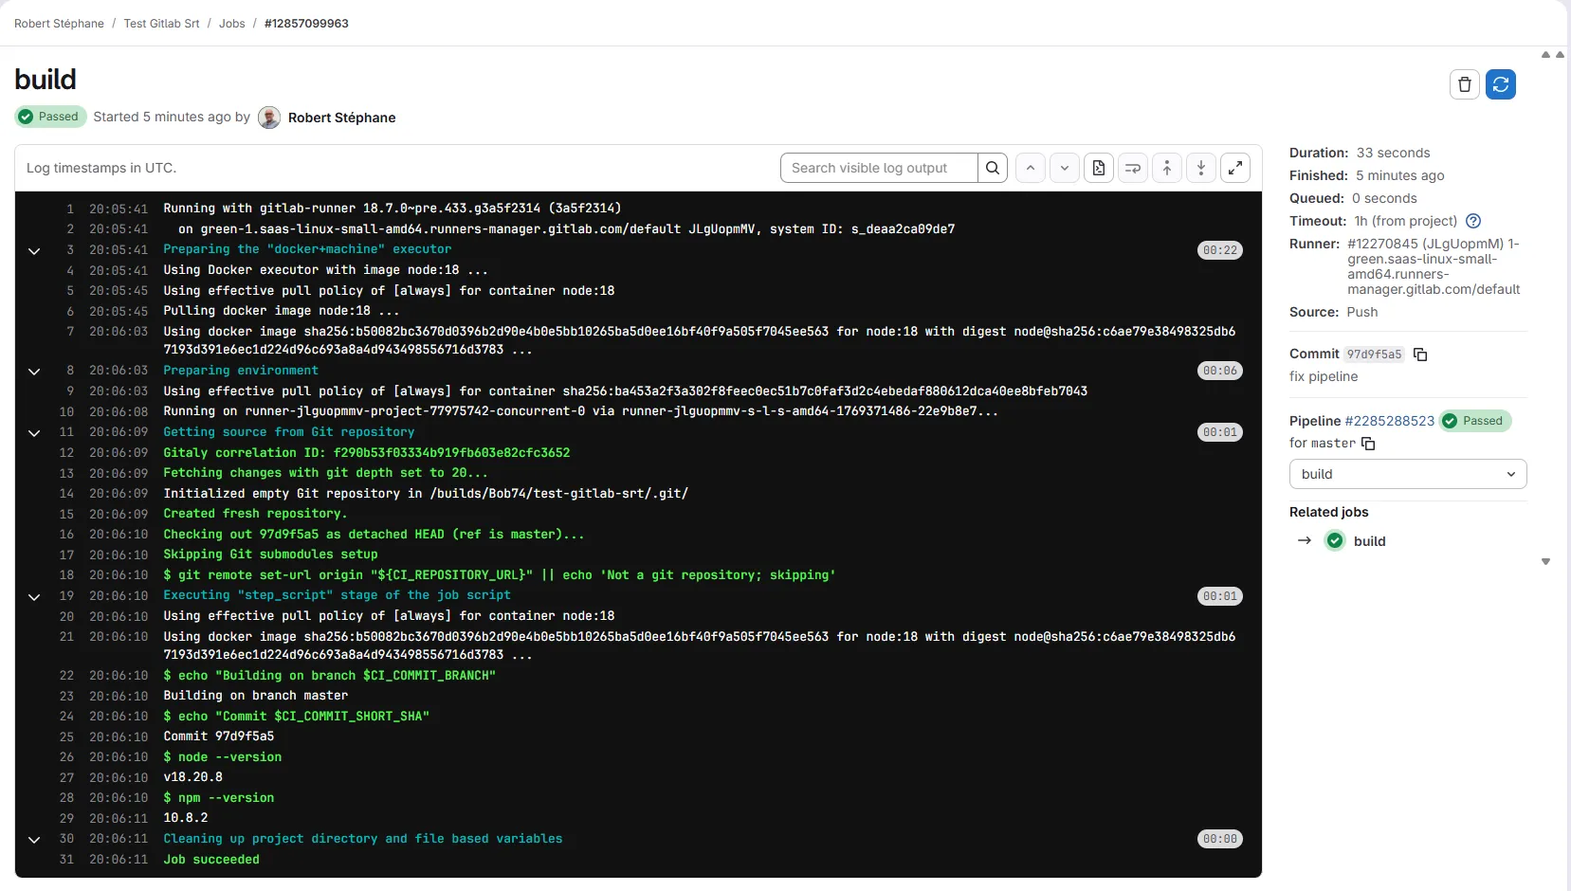
Task: Open the related 'build' job link
Action: coord(1370,541)
